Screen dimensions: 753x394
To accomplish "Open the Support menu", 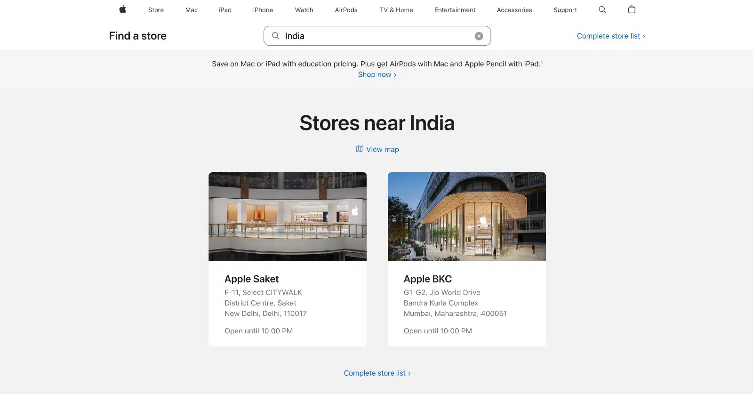I will click(565, 10).
